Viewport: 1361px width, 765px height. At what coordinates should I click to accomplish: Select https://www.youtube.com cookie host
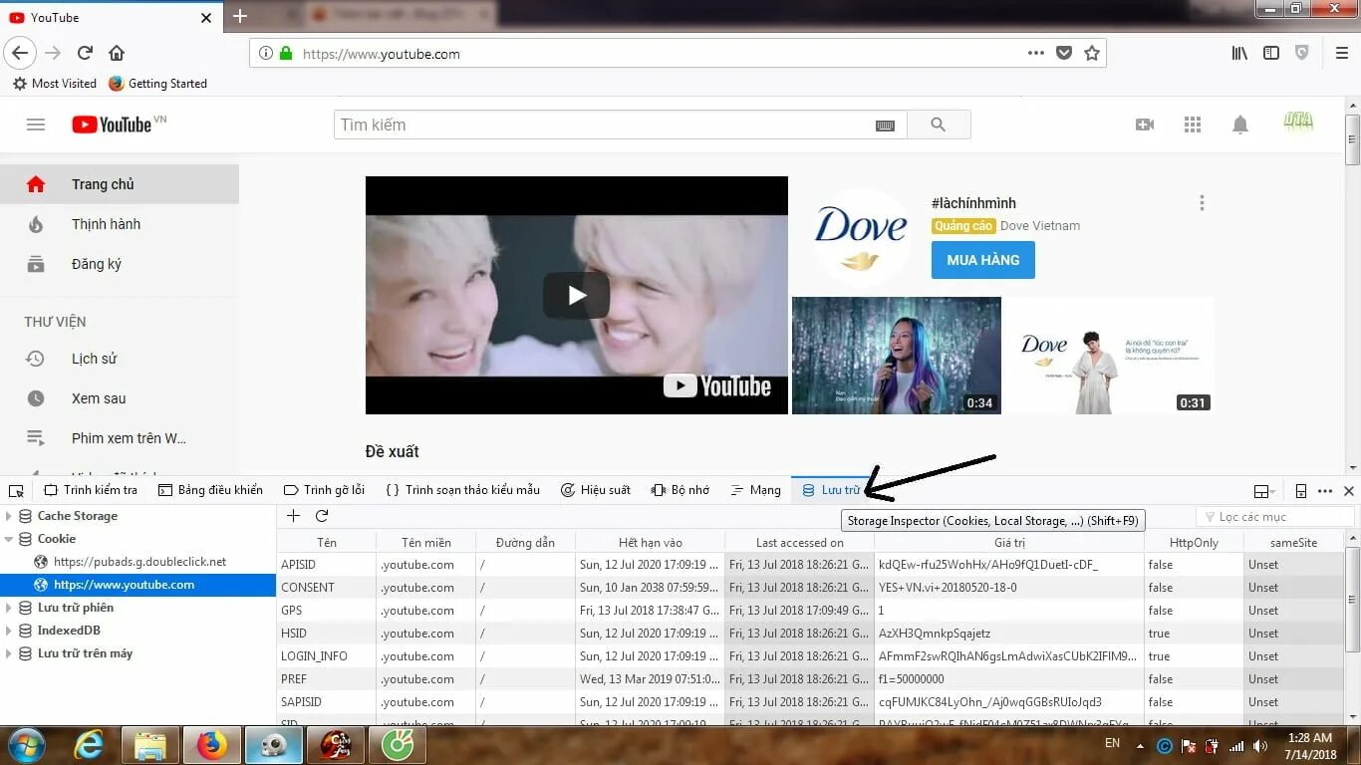[137, 585]
